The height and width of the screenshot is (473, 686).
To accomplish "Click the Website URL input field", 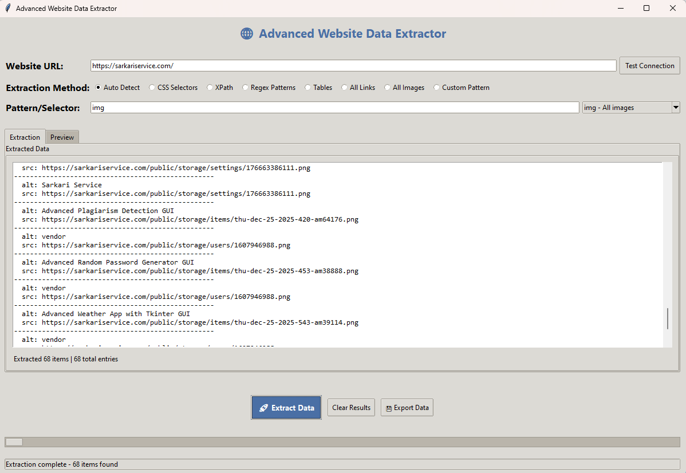I will 353,66.
